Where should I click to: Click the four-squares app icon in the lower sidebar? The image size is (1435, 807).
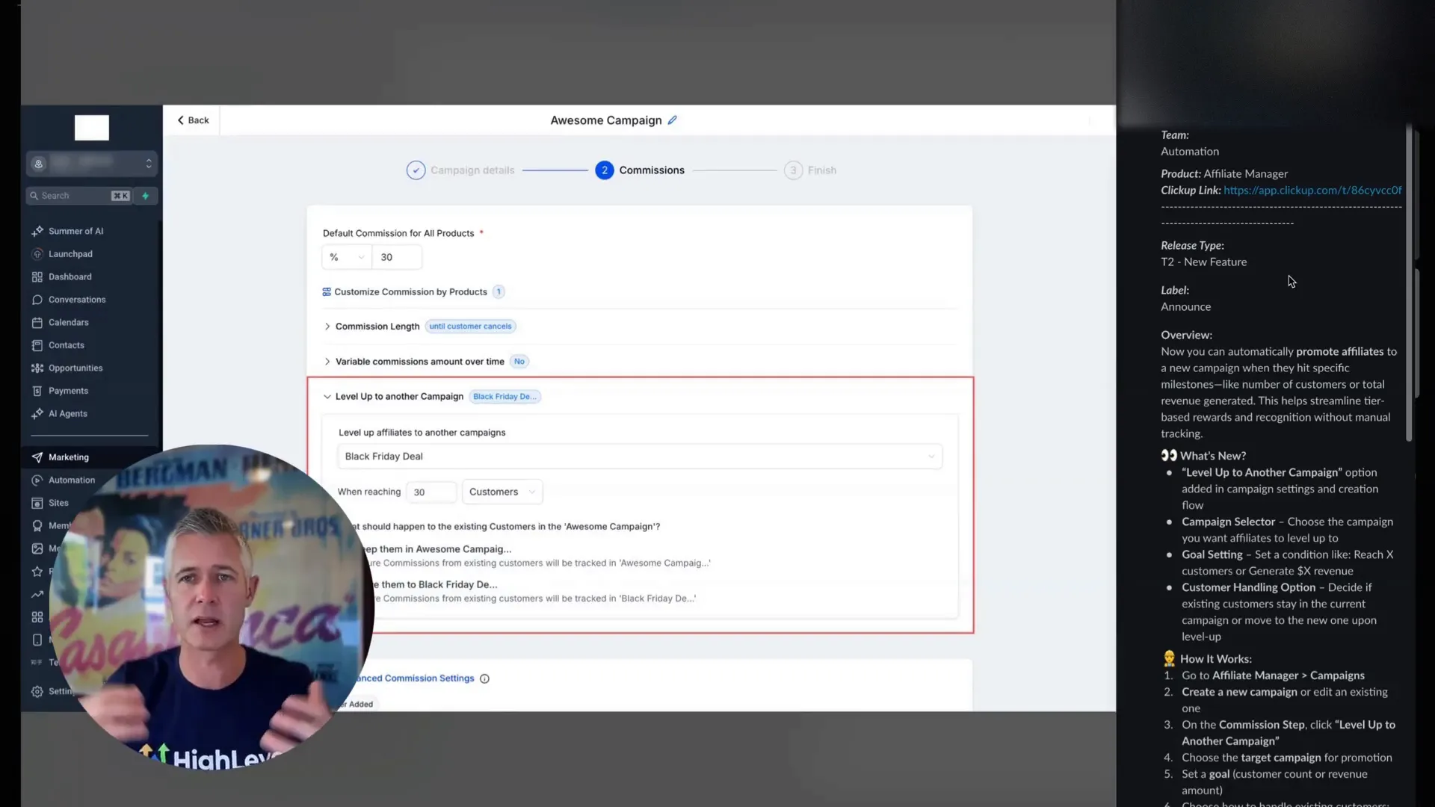point(37,617)
